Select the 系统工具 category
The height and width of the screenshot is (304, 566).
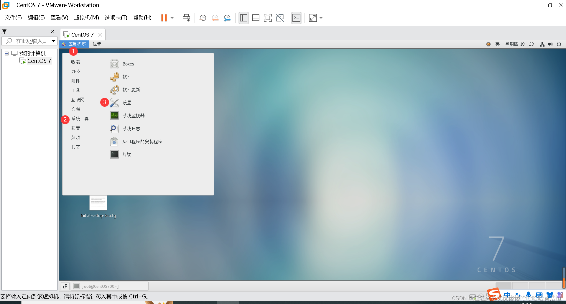(x=80, y=119)
